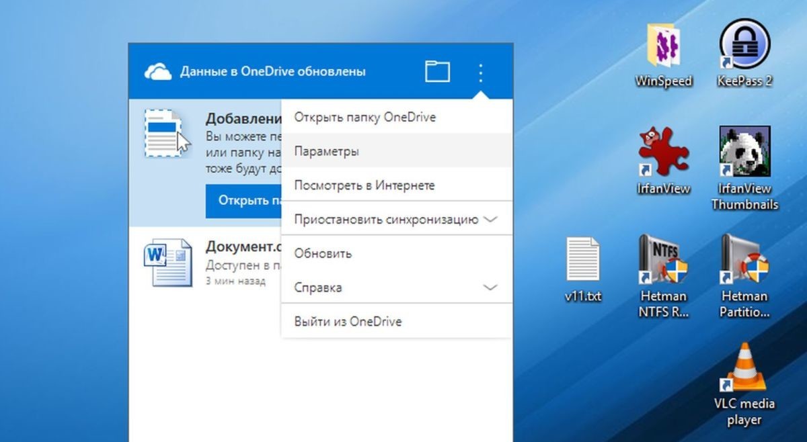Click the Word document icon for Документ

pyautogui.click(x=167, y=263)
